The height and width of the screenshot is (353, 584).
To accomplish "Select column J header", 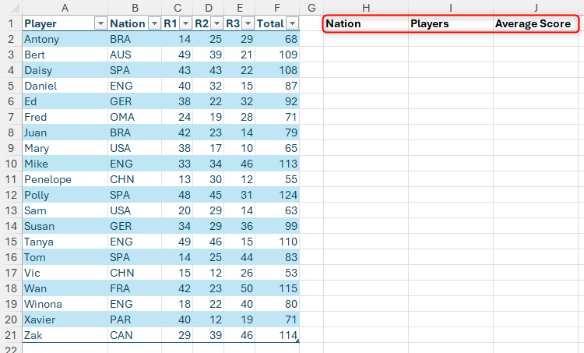I will click(535, 7).
